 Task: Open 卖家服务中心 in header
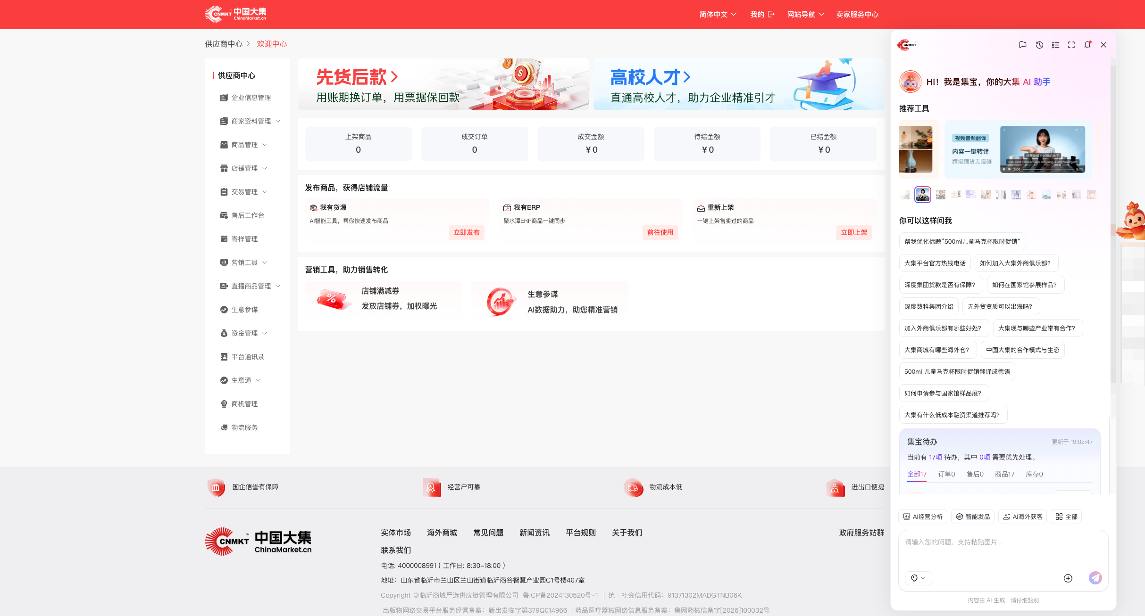(x=857, y=15)
